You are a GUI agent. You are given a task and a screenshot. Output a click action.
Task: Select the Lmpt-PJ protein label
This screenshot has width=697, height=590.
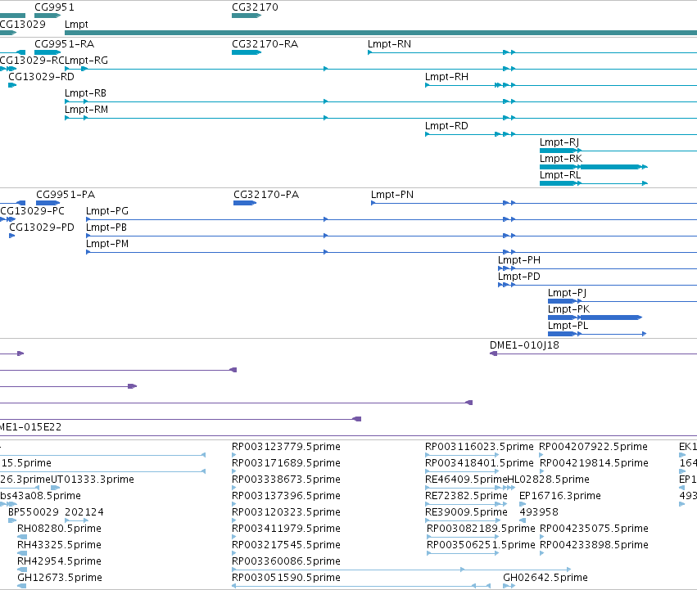pyautogui.click(x=567, y=293)
